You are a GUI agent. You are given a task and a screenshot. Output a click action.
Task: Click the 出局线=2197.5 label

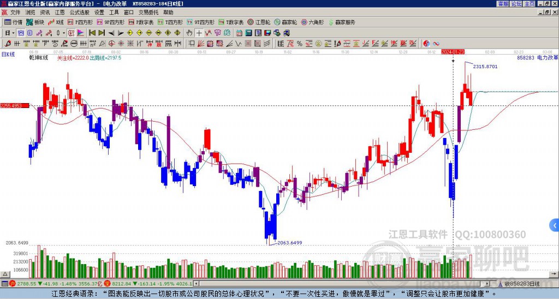pyautogui.click(x=105, y=58)
